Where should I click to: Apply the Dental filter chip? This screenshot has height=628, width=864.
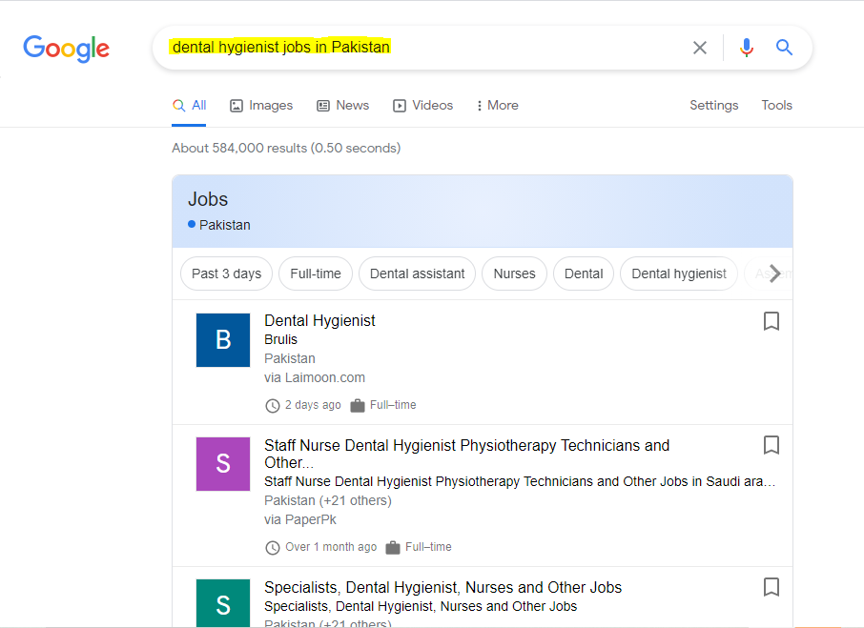(x=584, y=273)
